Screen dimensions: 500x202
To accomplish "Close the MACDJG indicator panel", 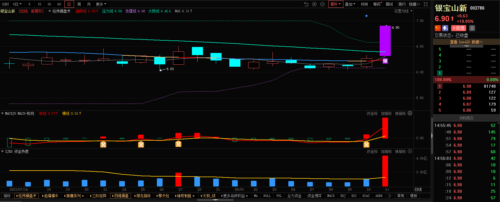I will point(410,113).
